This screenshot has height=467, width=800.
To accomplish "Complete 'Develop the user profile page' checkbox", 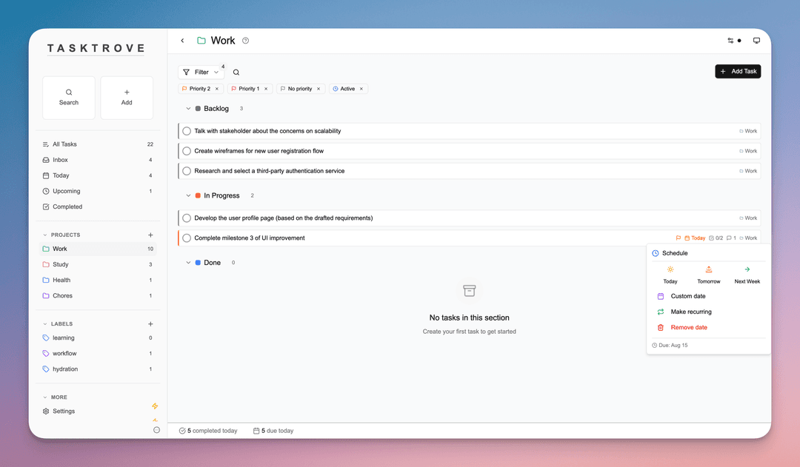I will pos(187,218).
